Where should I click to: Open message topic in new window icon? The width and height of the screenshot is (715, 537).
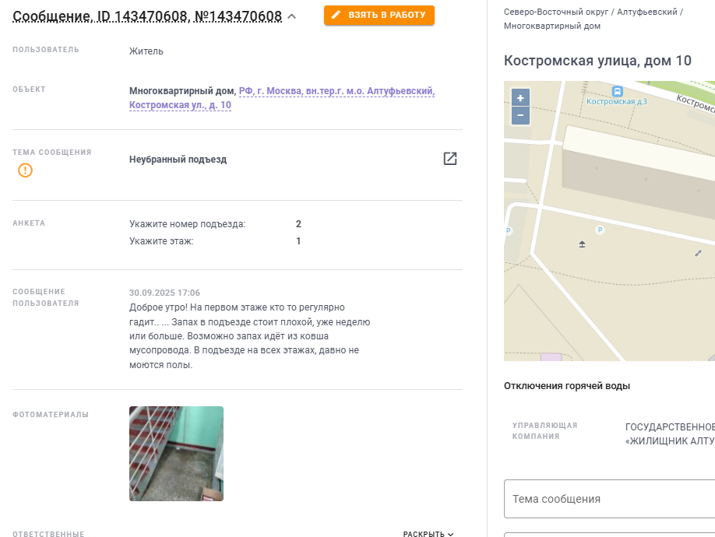pyautogui.click(x=450, y=159)
